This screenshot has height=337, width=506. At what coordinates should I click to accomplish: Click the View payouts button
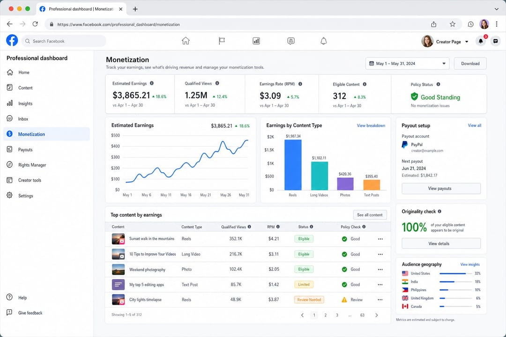441,188
